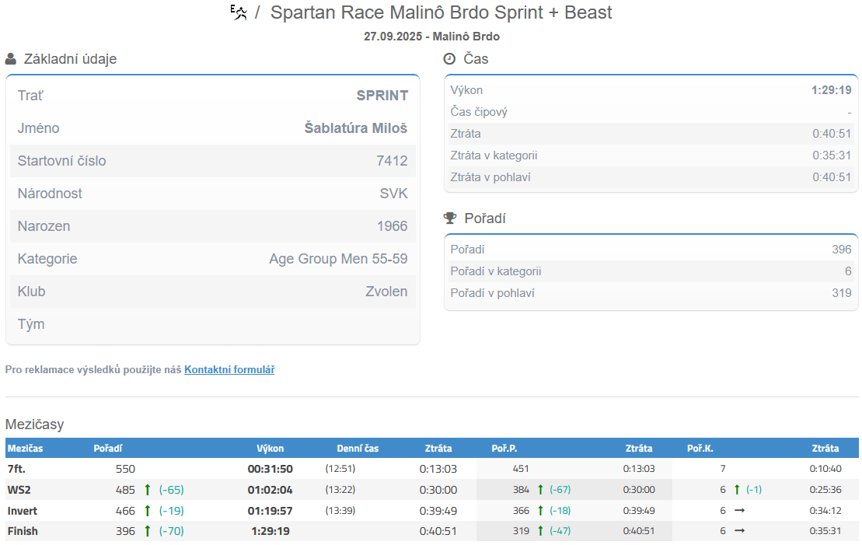Screen dimensions: 862x545
Task: Click the trophy icon beside Pořadí heading
Action: click(x=449, y=218)
